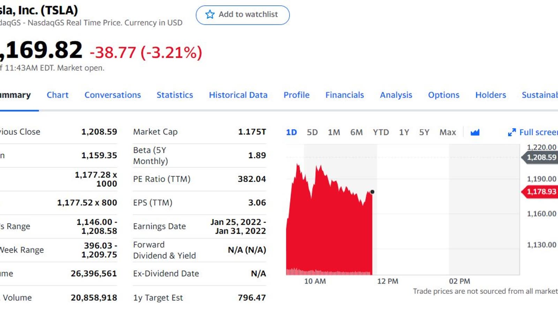The width and height of the screenshot is (558, 314).
Task: Switch to the Profile tab
Action: click(x=296, y=95)
